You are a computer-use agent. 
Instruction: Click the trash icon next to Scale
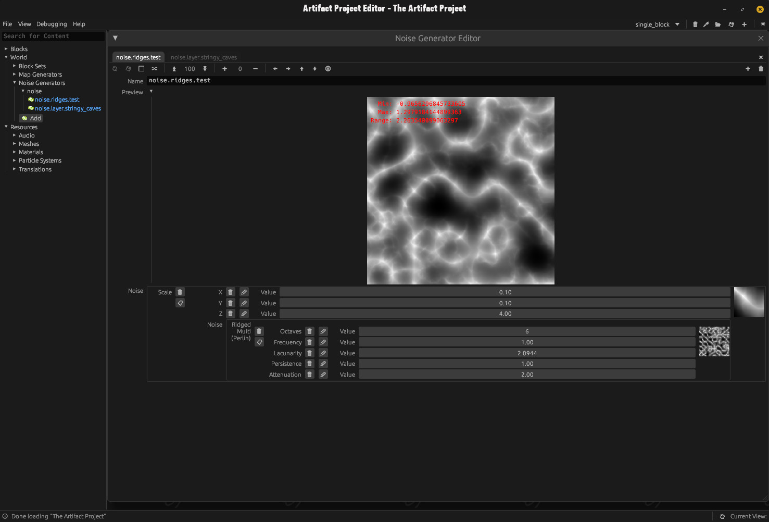180,292
